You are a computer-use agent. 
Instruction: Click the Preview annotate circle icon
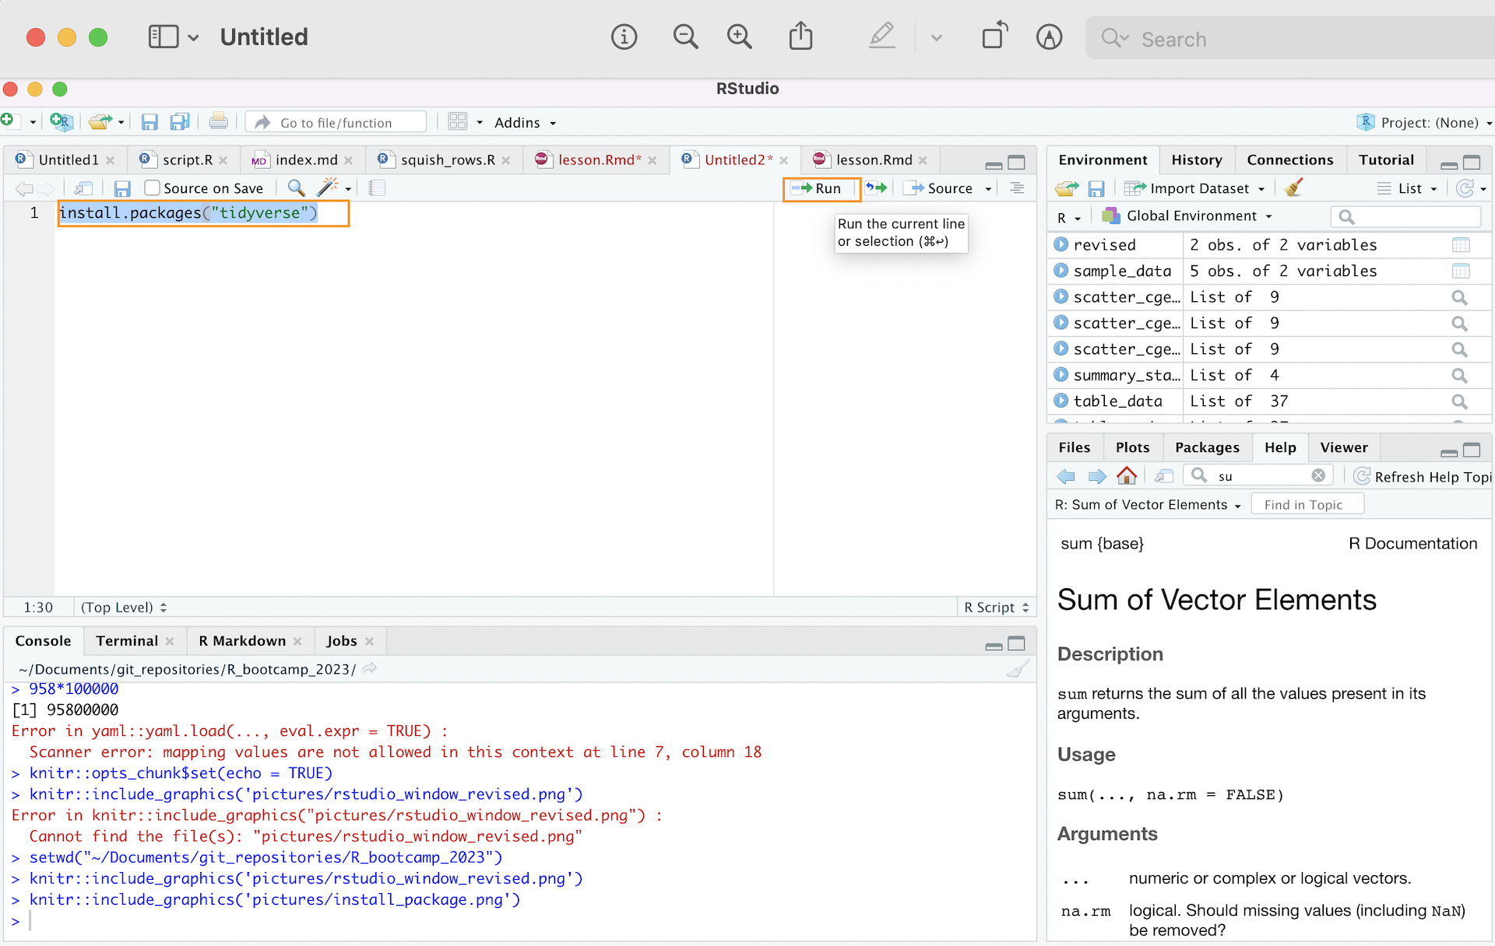(1049, 37)
